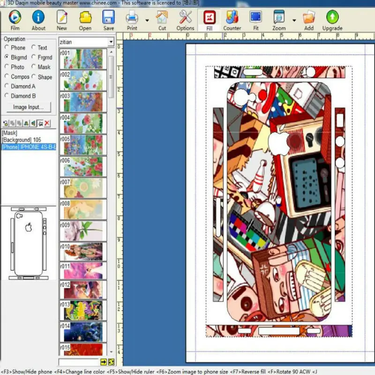The height and width of the screenshot is (375, 375).
Task: Open the dropdown arrow beside Print
Action: pyautogui.click(x=147, y=21)
